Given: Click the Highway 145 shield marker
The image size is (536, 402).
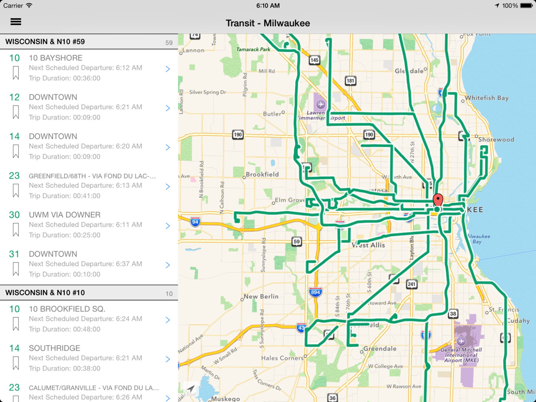Looking at the screenshot, I should (x=314, y=60).
